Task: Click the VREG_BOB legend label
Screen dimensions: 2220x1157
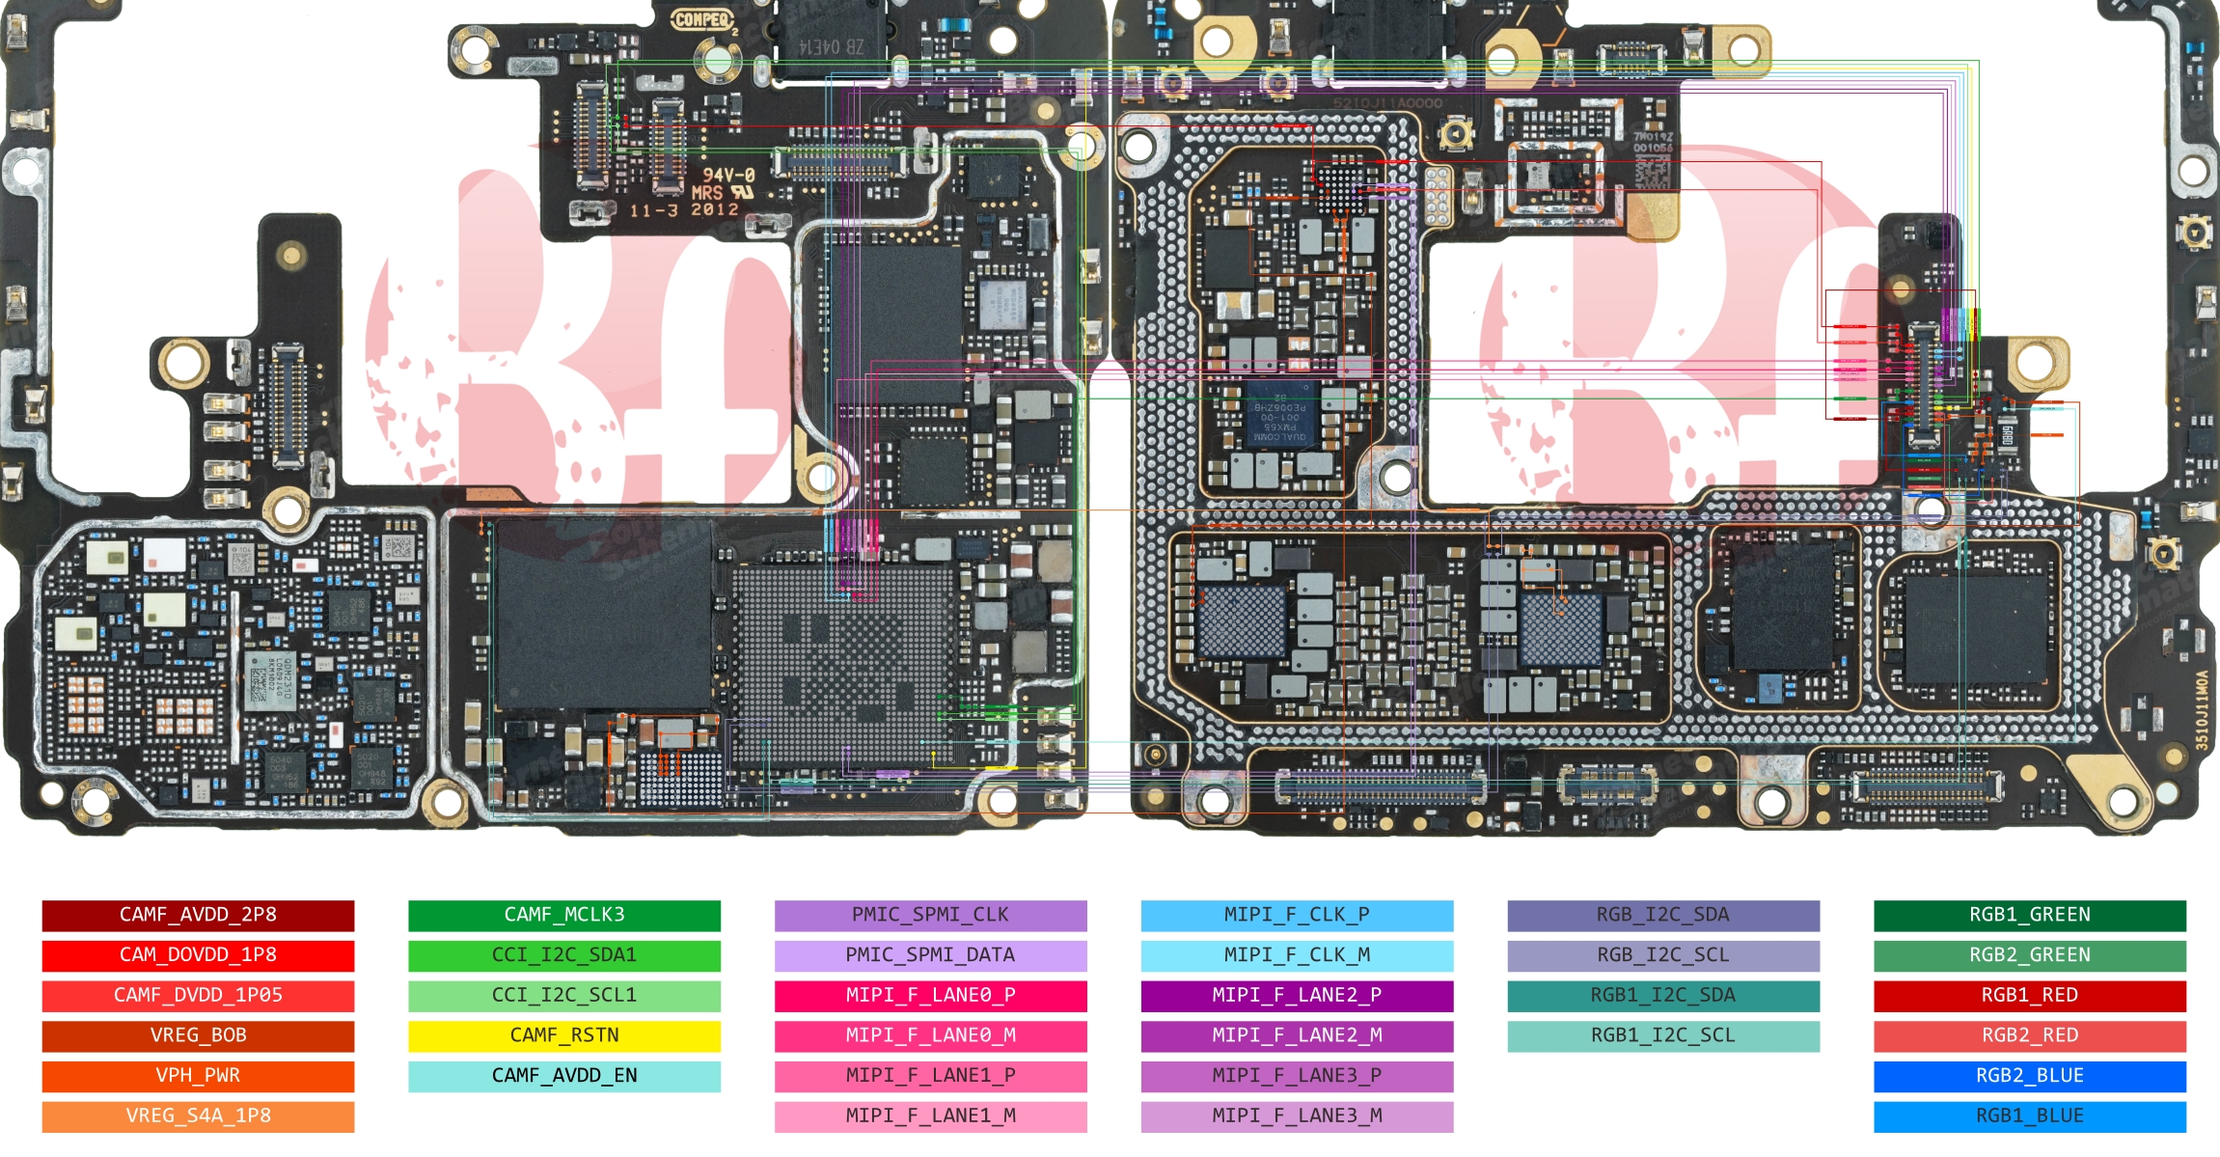Action: click(x=198, y=1035)
